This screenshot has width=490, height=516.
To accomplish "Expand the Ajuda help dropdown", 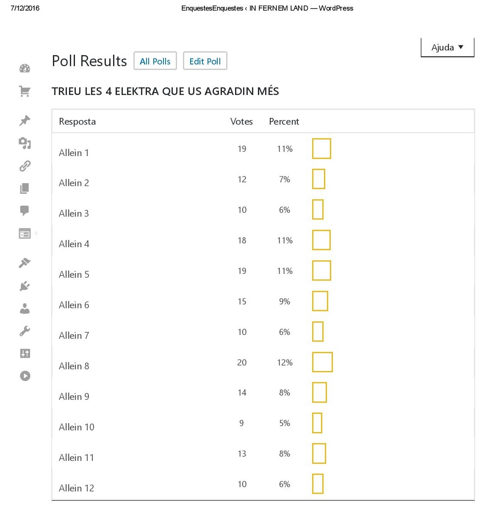I will (x=447, y=47).
